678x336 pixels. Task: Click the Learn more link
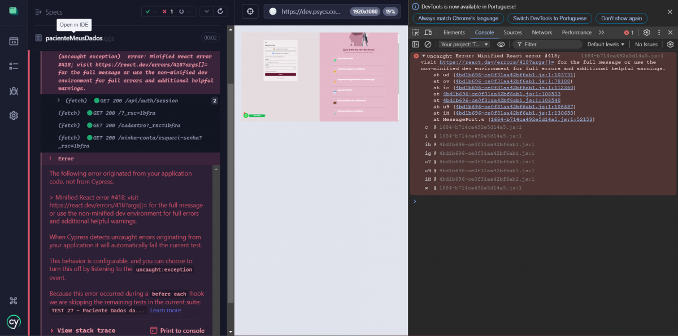pos(166,310)
